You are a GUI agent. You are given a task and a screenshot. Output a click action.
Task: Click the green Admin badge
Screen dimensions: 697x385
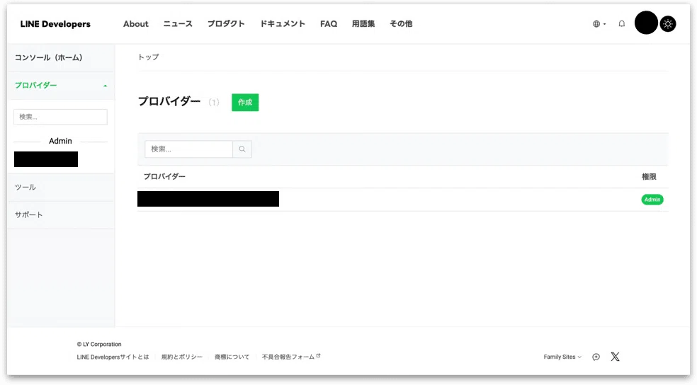(x=652, y=200)
